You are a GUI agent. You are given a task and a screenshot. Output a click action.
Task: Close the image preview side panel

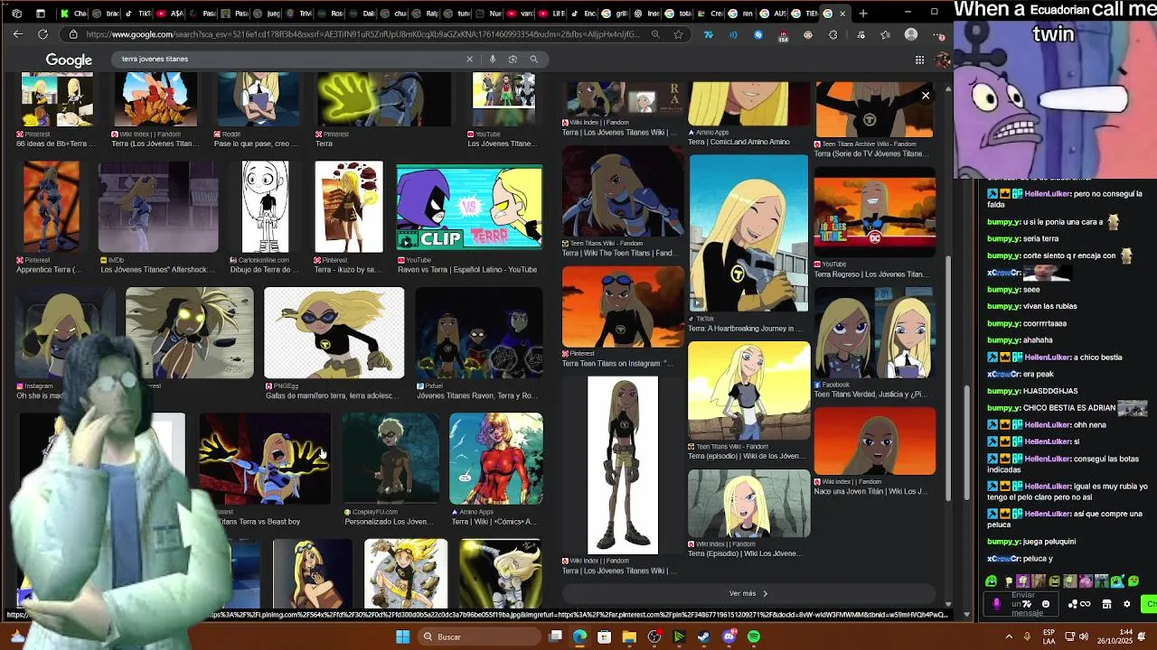click(925, 96)
